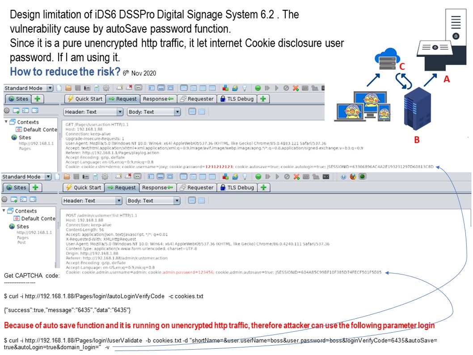Screen dimensions: 473x355
Task: Open the Requester tab in POST request window
Action: (x=196, y=188)
